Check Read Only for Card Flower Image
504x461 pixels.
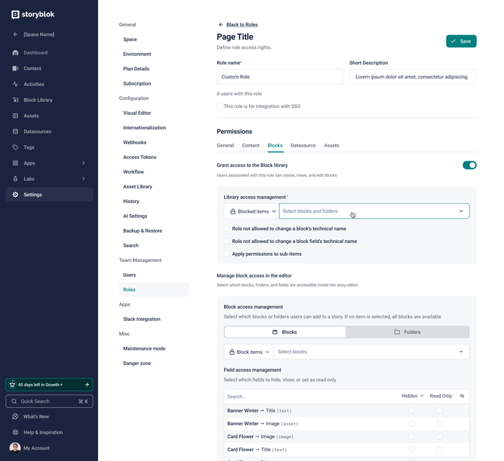coord(439,436)
